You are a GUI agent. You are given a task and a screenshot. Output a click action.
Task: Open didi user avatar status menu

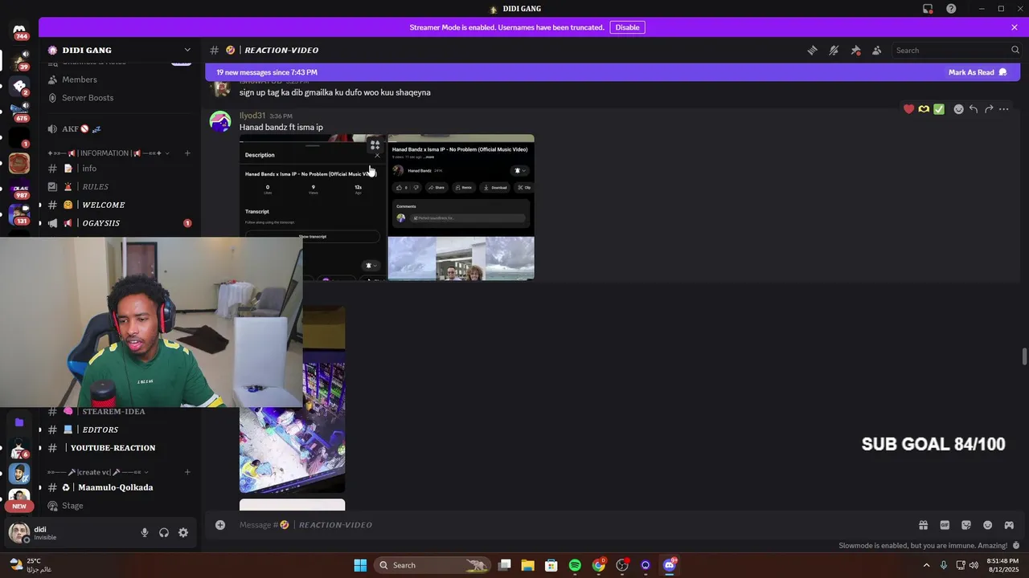tap(19, 533)
